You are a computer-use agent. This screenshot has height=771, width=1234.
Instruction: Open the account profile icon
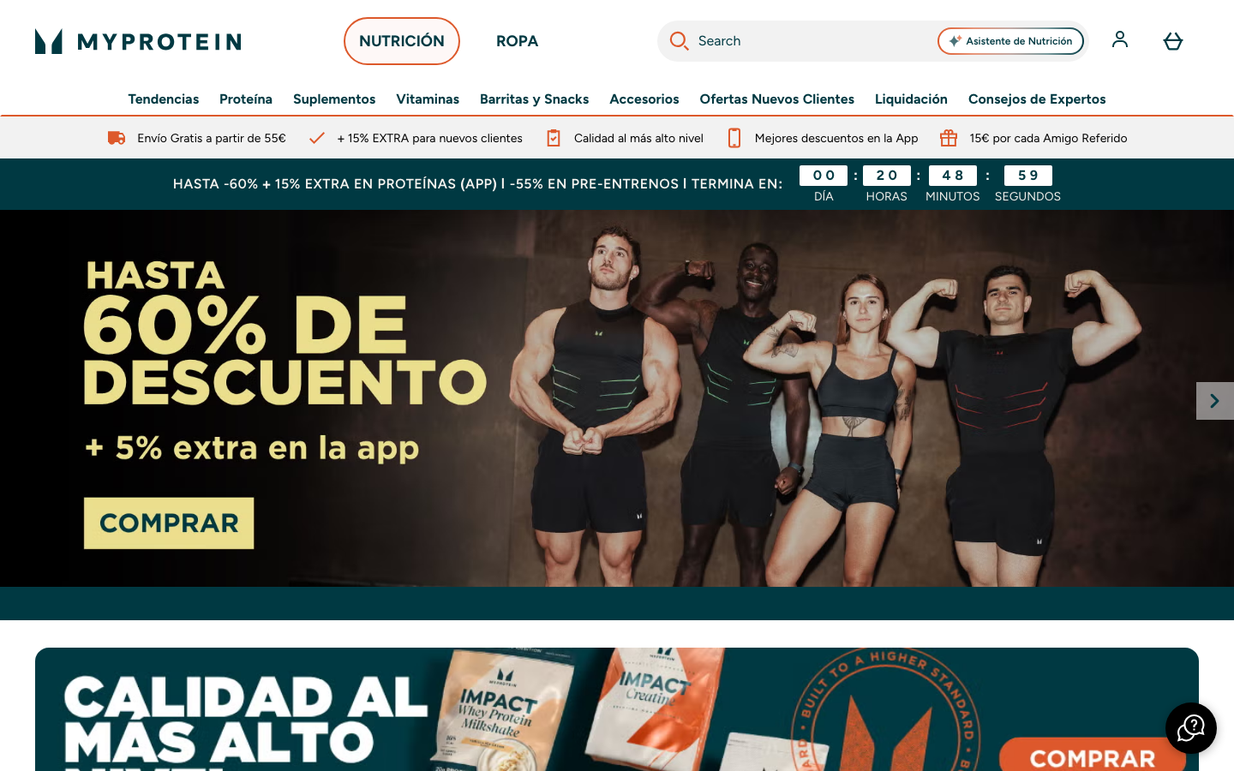tap(1120, 39)
